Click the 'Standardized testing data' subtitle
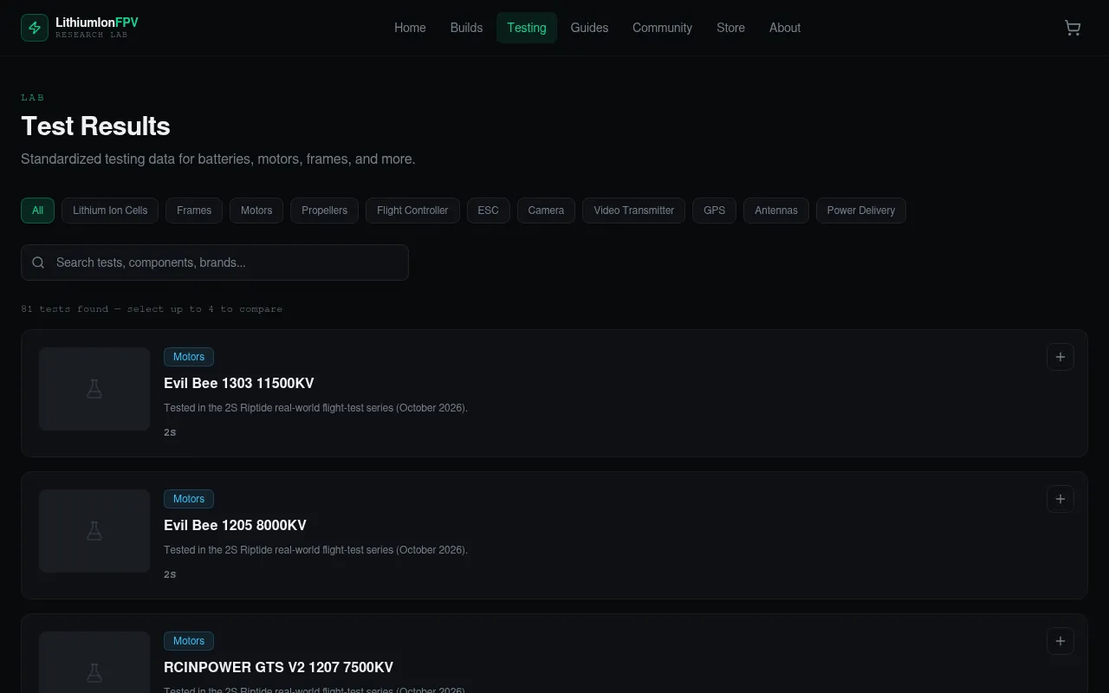 [218, 159]
